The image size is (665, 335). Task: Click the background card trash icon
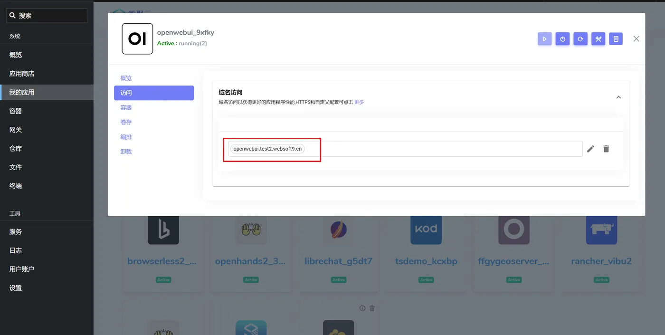[372, 308]
